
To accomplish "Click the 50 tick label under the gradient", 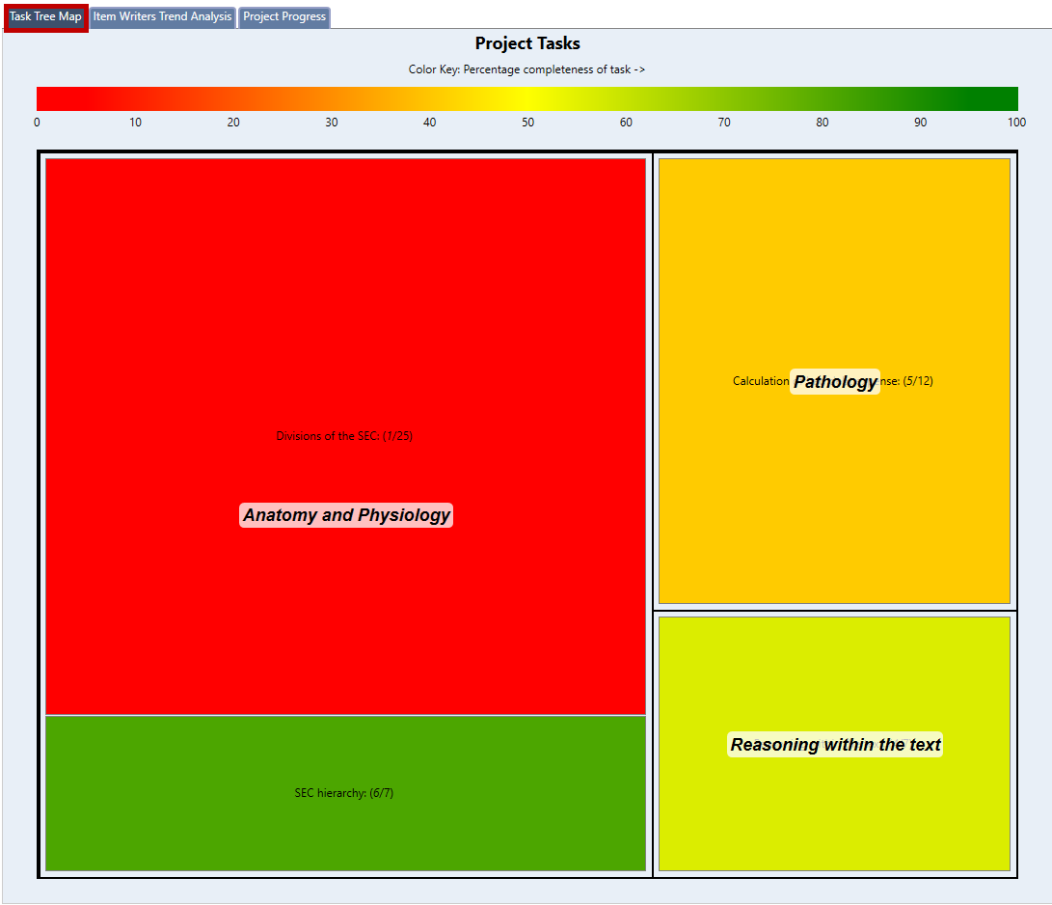I will (x=527, y=123).
